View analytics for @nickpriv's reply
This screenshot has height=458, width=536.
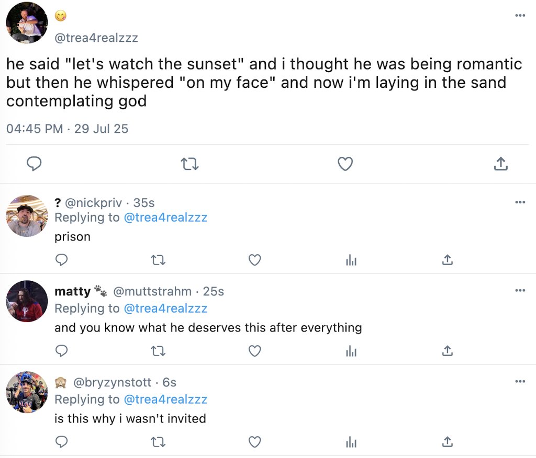point(351,260)
